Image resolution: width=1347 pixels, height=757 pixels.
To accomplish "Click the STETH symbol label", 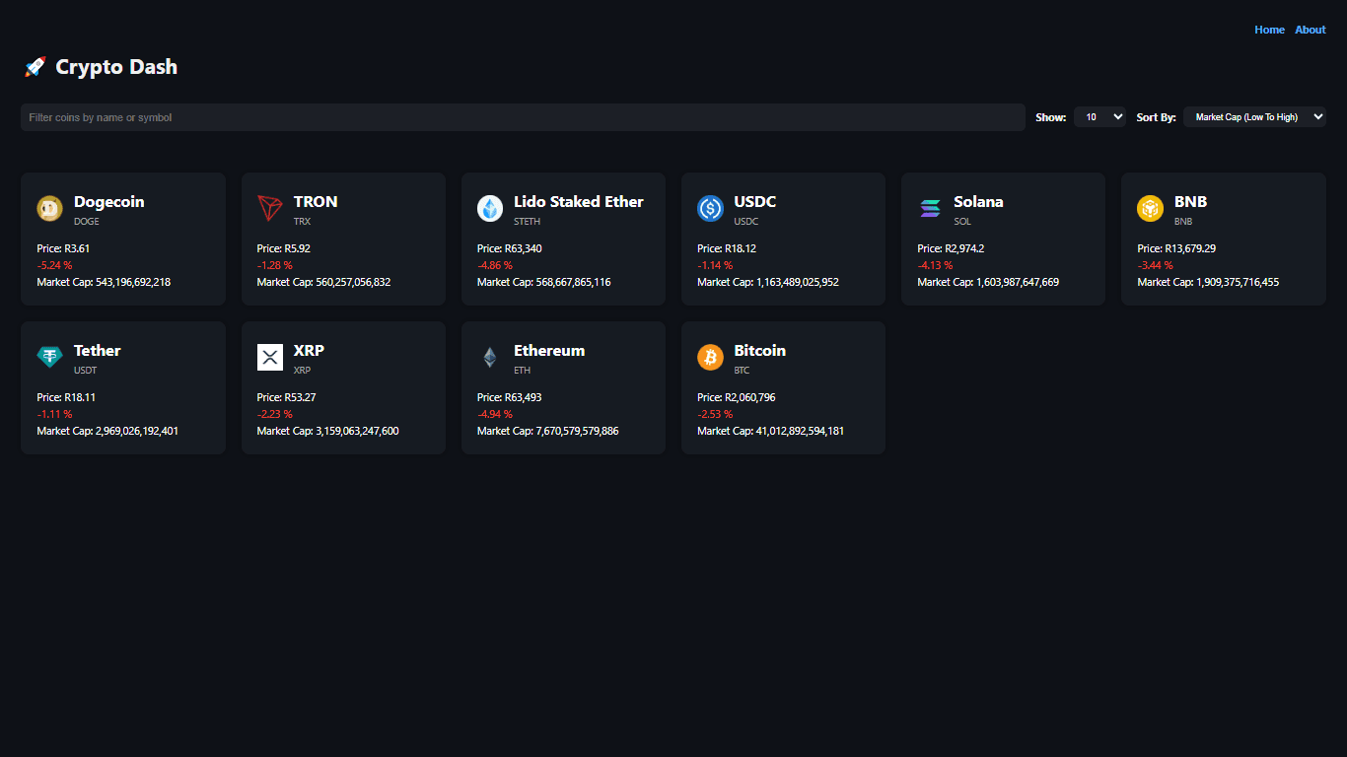I will [x=528, y=222].
